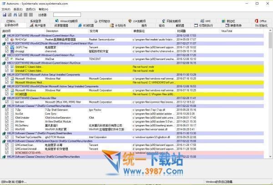Sort by the 映像路径 column header
273x185 pixels.
[x=139, y=31]
